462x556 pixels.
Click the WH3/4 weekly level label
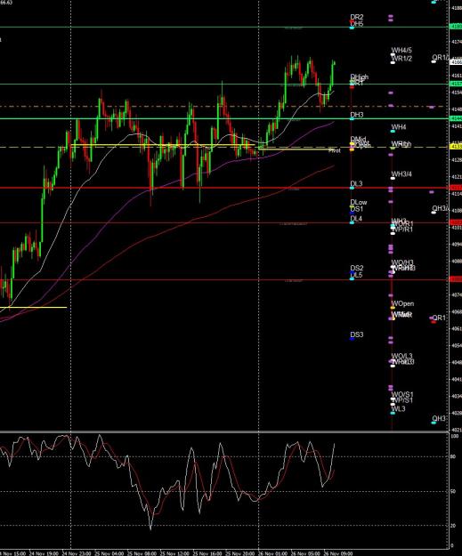[401, 174]
